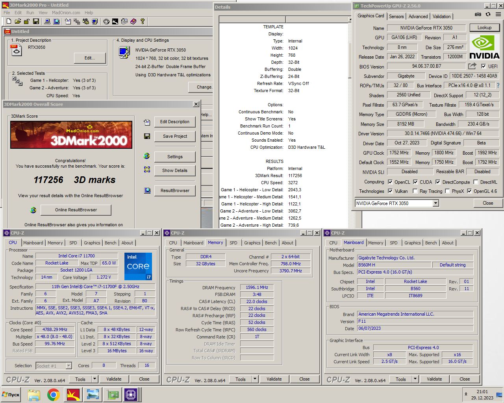This screenshot has width=504, height=403.
Task: Expand Tools dropdown arrow in CPU-Z Mainboard window
Action: coord(415,379)
